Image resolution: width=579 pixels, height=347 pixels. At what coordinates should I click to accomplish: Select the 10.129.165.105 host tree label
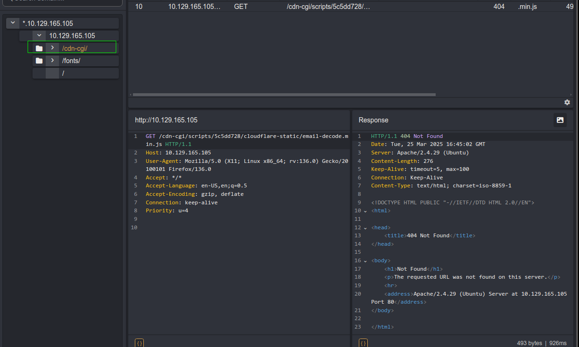click(x=72, y=35)
